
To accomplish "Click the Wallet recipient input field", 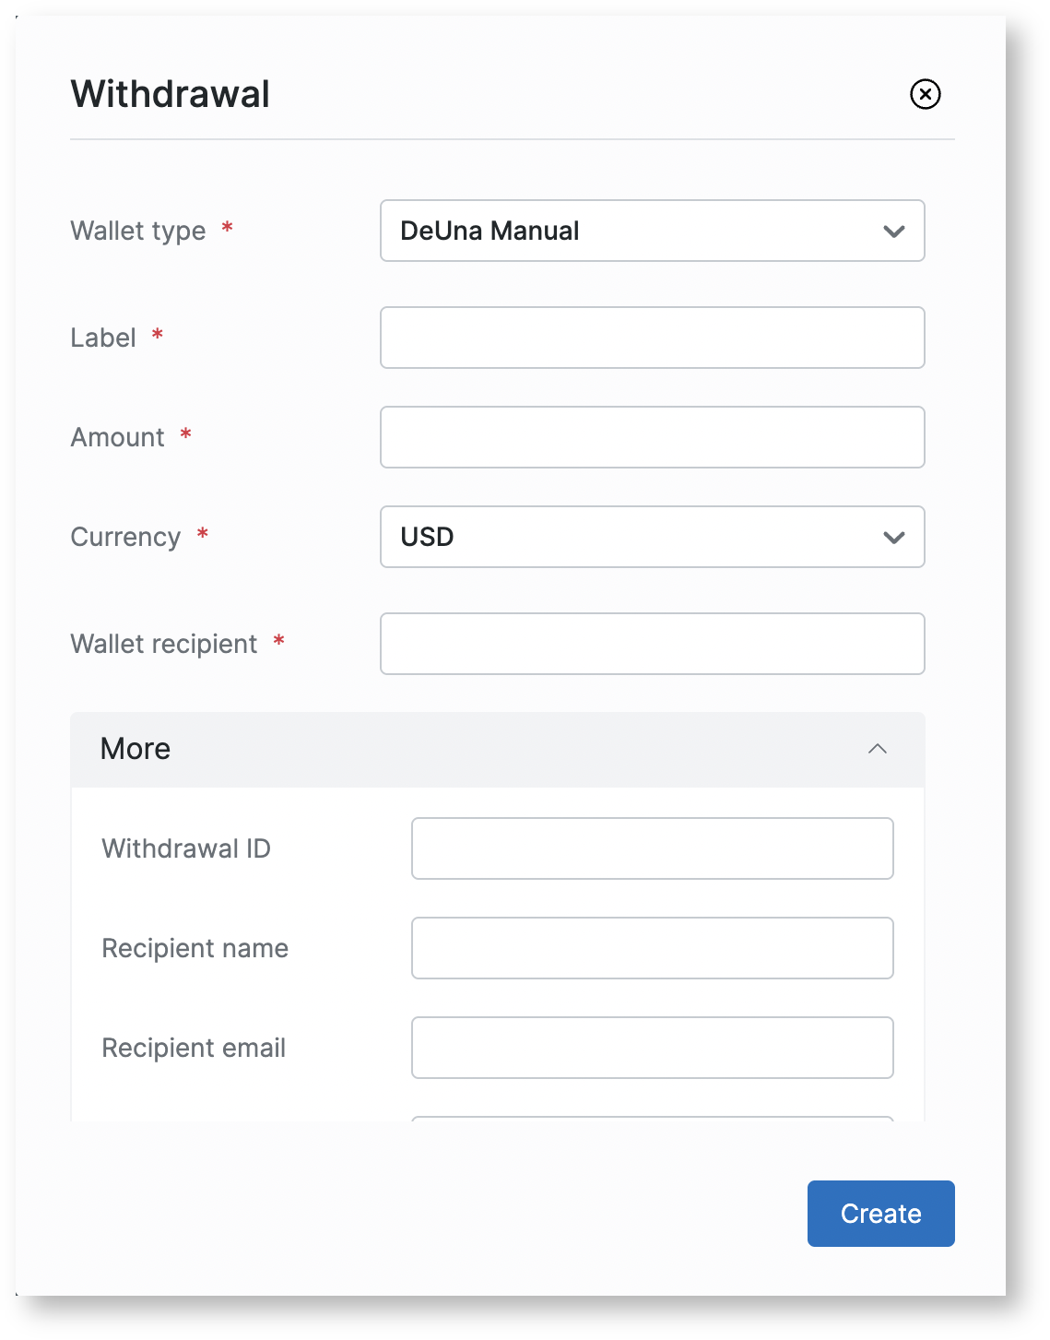I will (652, 644).
